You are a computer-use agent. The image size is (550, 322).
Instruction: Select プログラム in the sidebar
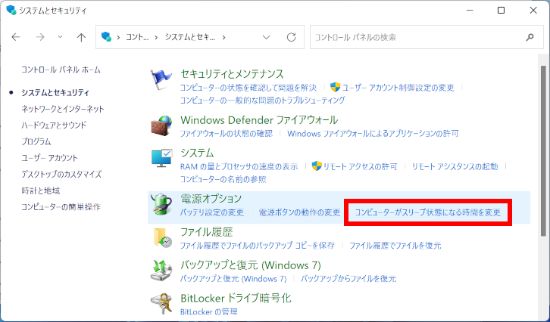point(36,142)
